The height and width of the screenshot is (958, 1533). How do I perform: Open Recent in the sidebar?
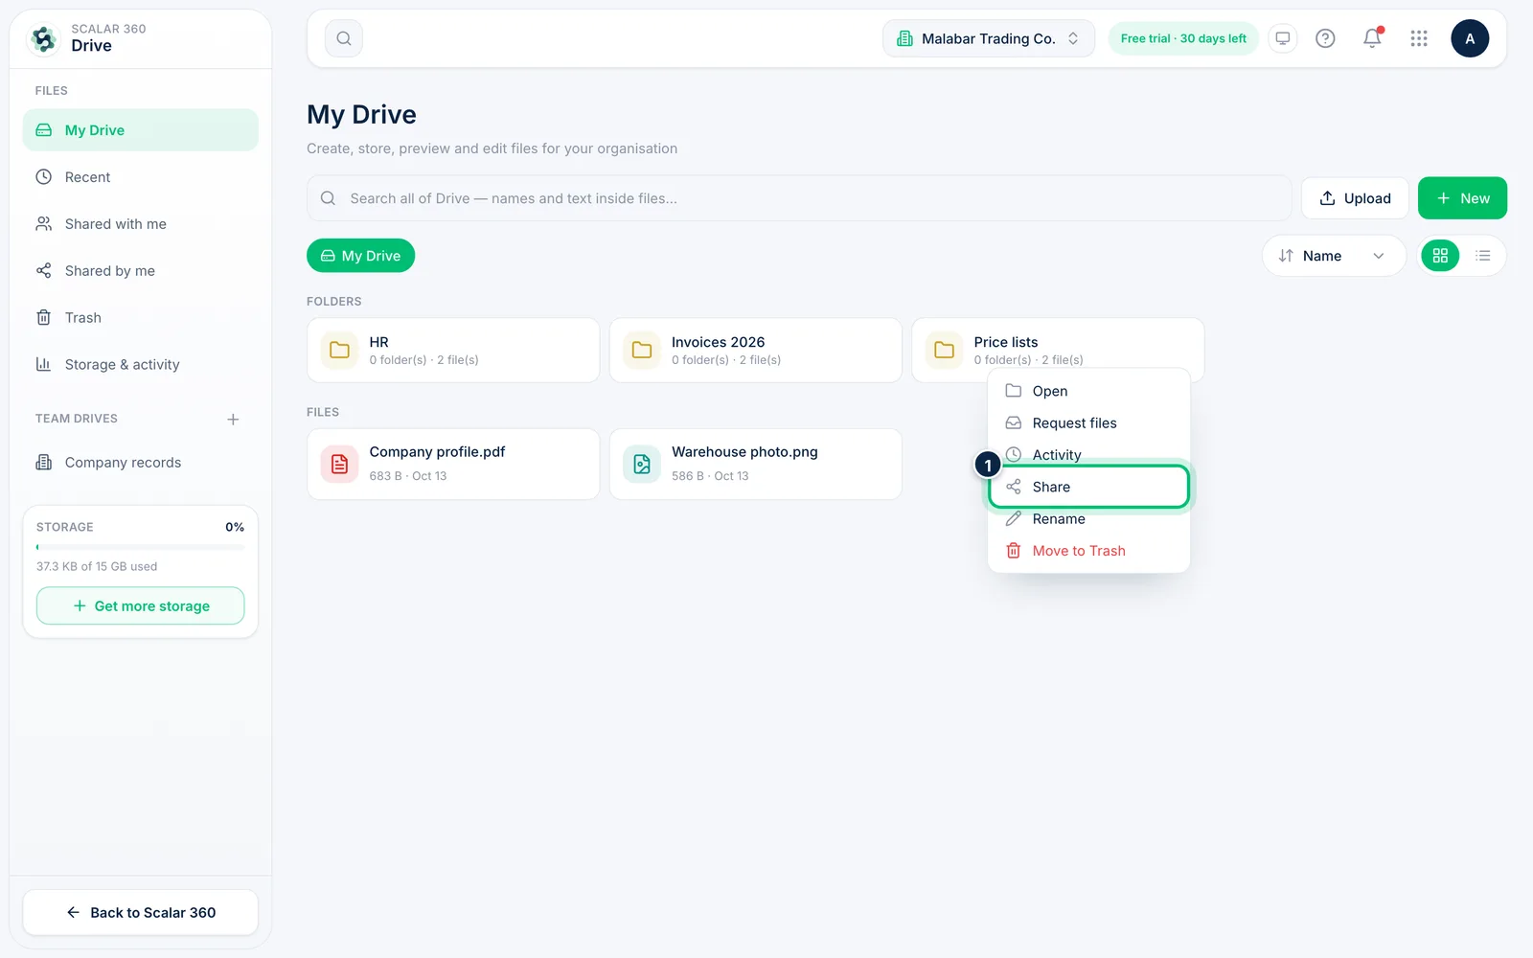click(140, 177)
